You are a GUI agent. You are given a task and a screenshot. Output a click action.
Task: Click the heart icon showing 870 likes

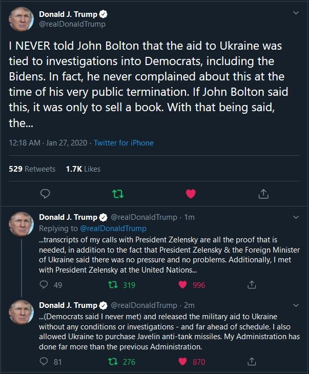tap(183, 362)
